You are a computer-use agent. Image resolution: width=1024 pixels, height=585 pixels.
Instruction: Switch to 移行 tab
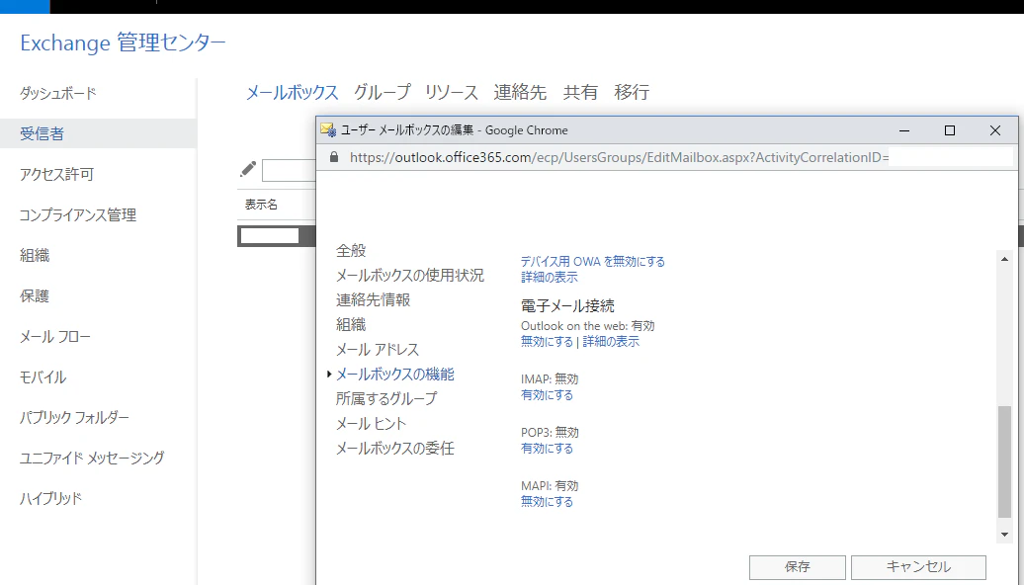click(x=632, y=92)
